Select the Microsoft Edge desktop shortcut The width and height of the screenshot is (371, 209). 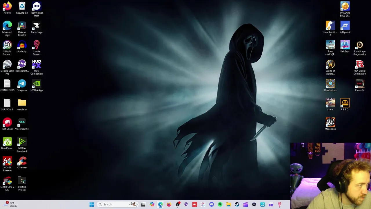pyautogui.click(x=7, y=29)
